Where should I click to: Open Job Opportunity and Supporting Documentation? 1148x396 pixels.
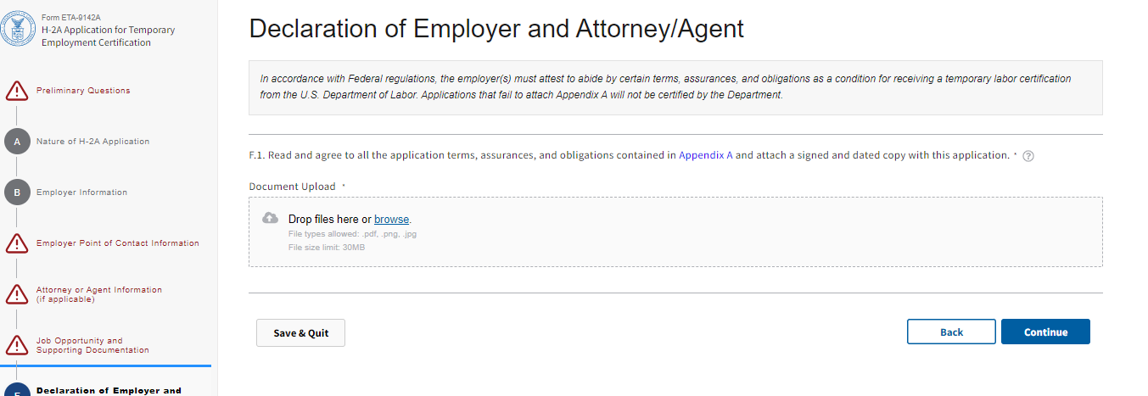[x=92, y=345]
